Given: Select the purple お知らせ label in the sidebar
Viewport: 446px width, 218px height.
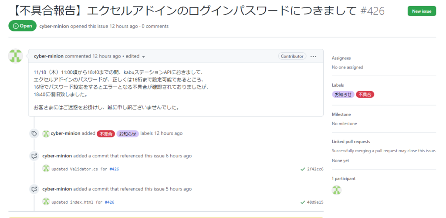Looking at the screenshot, I should 343,94.
